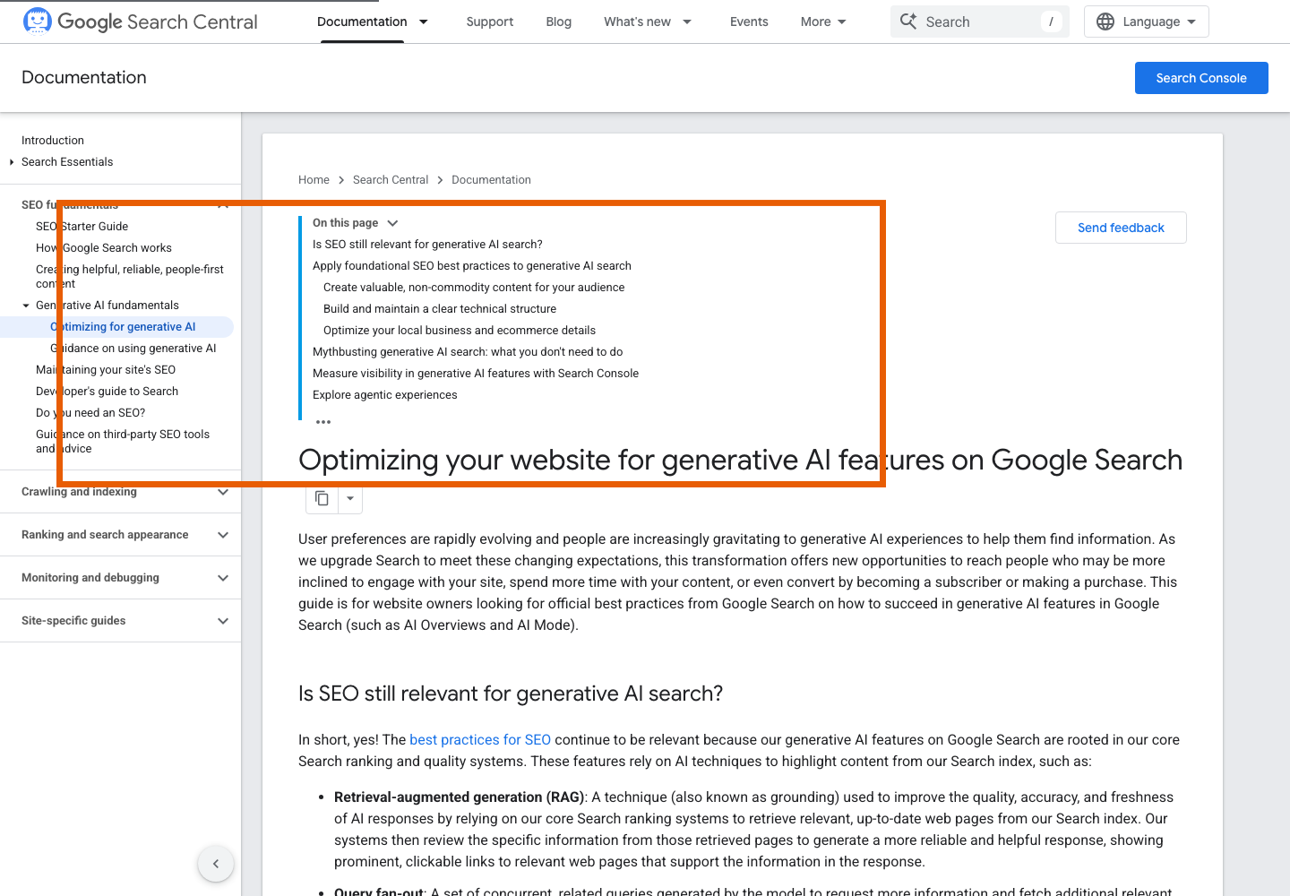Click the Documentation page header title

point(84,78)
